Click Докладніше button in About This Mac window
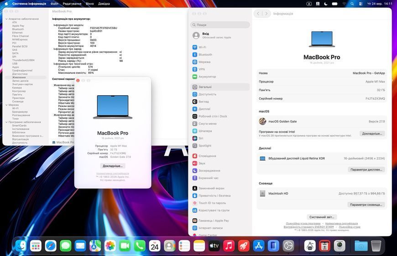The image size is (397, 256). 113,166
